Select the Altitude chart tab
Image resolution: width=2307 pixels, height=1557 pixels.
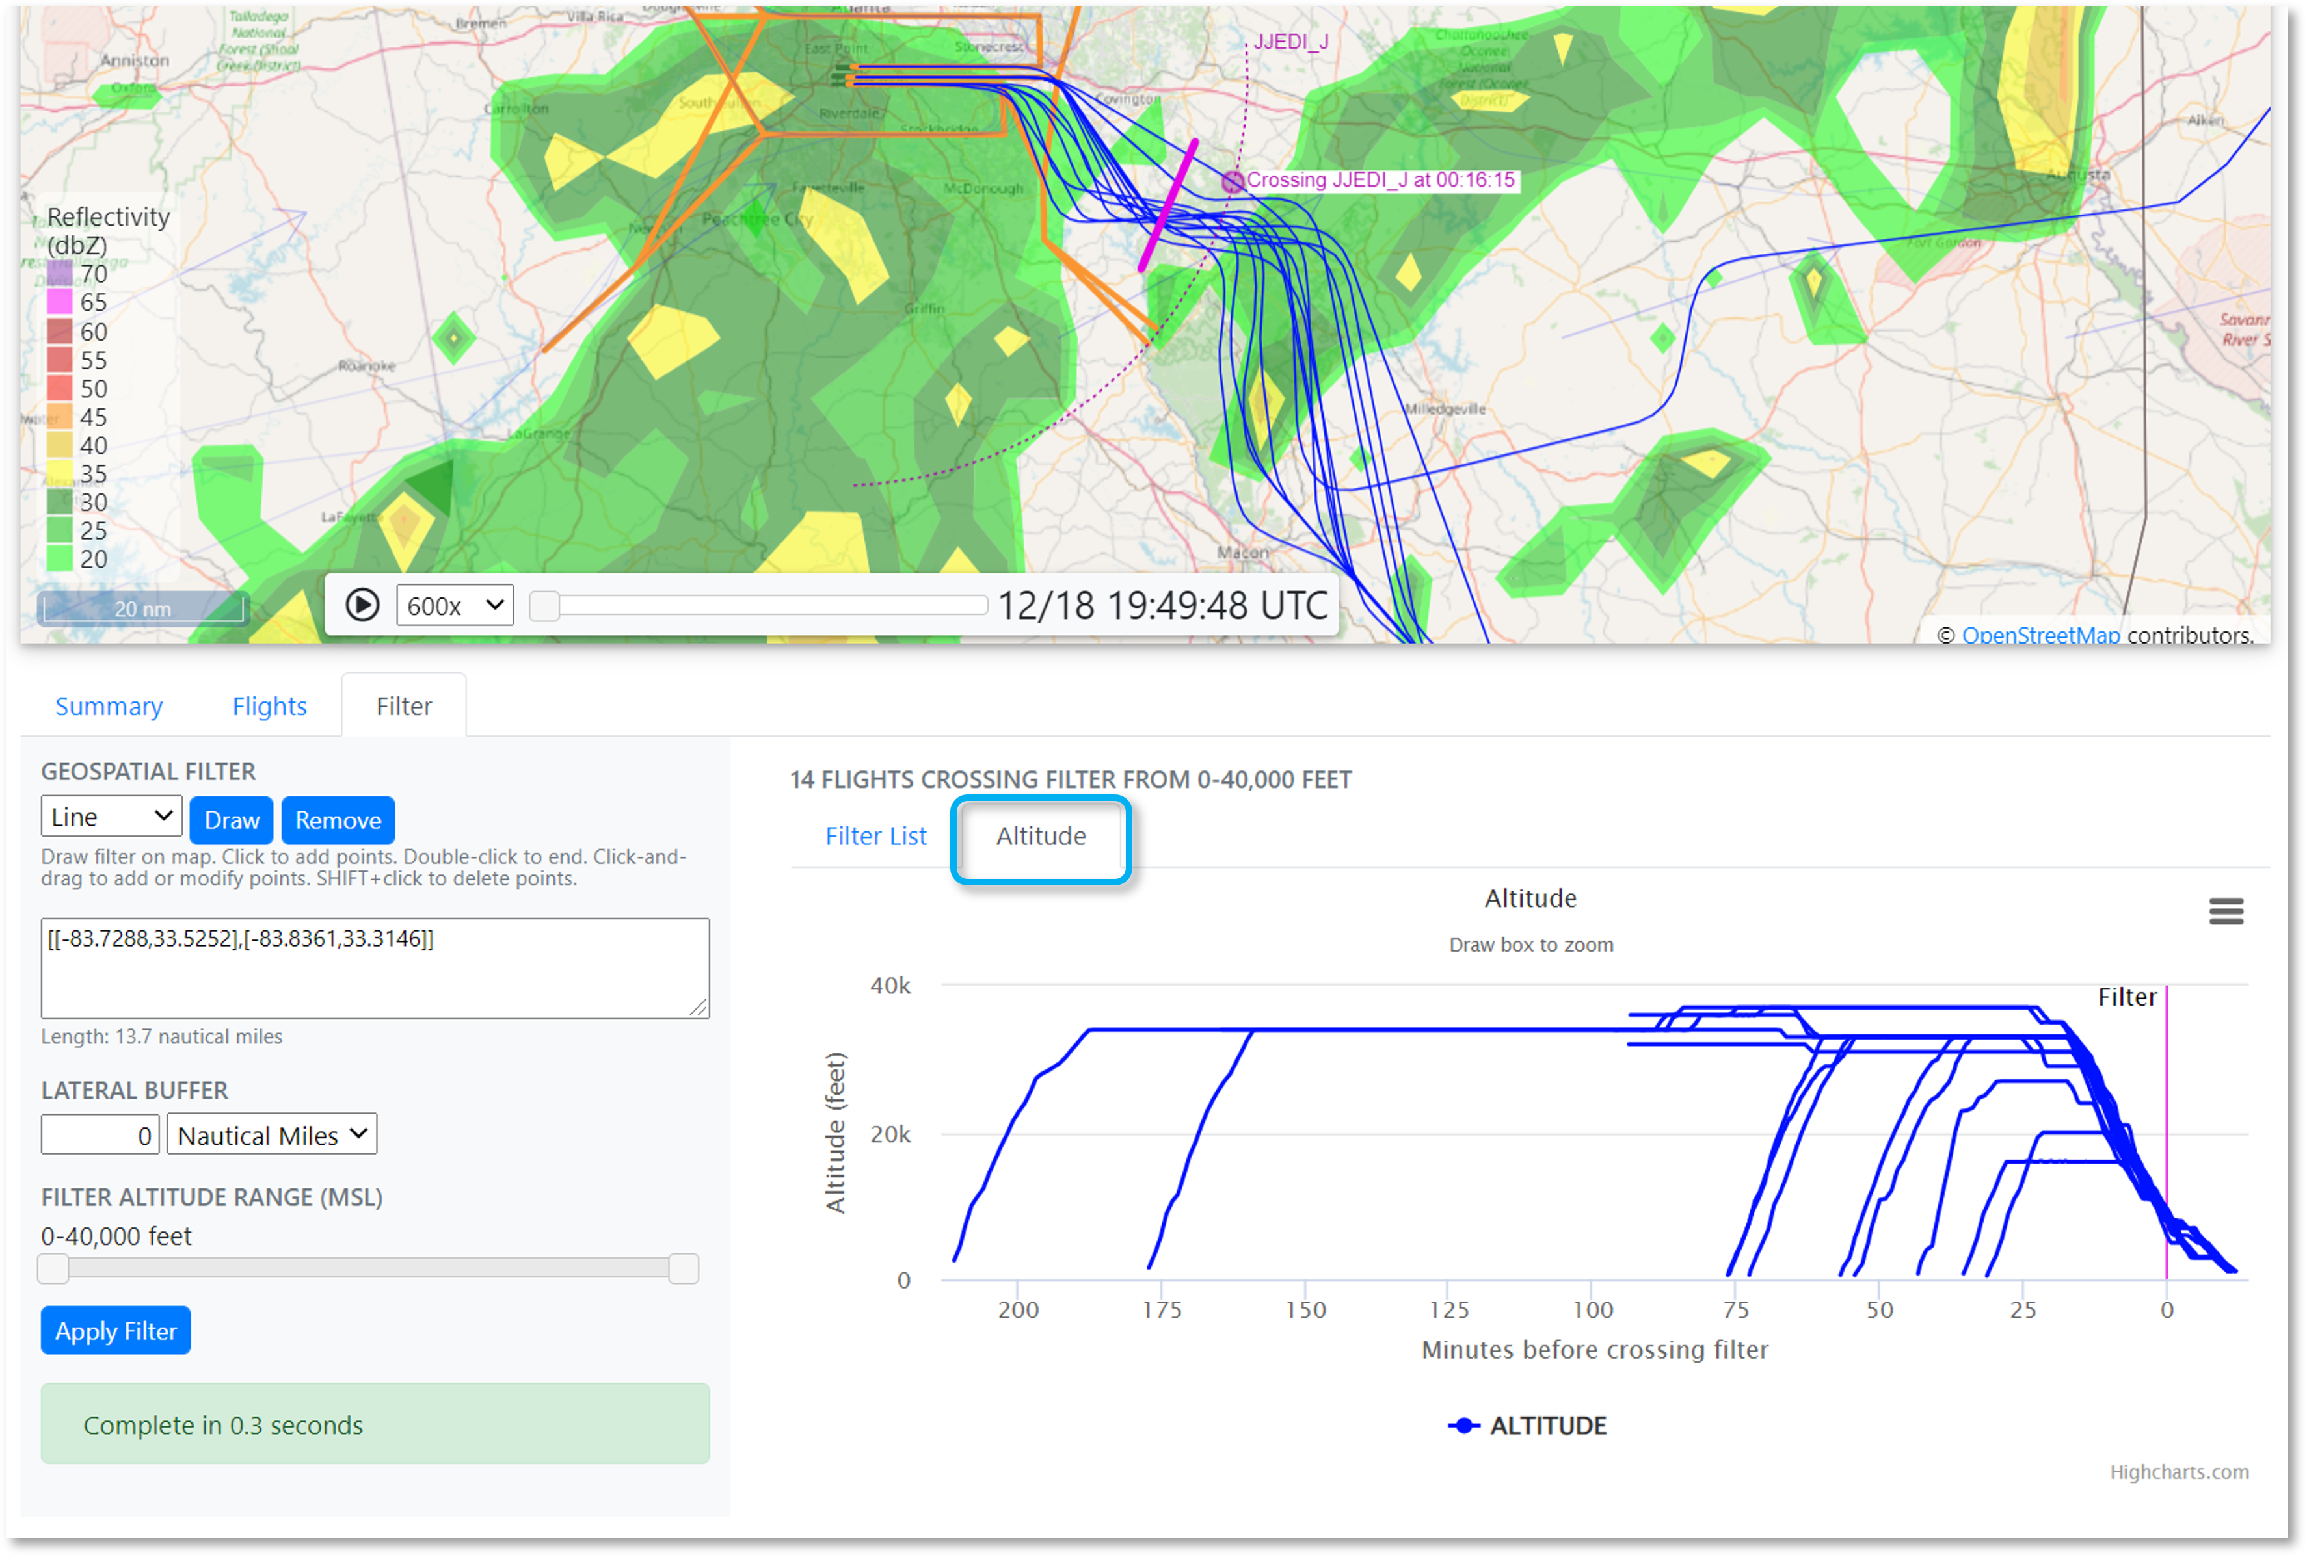(x=1041, y=837)
